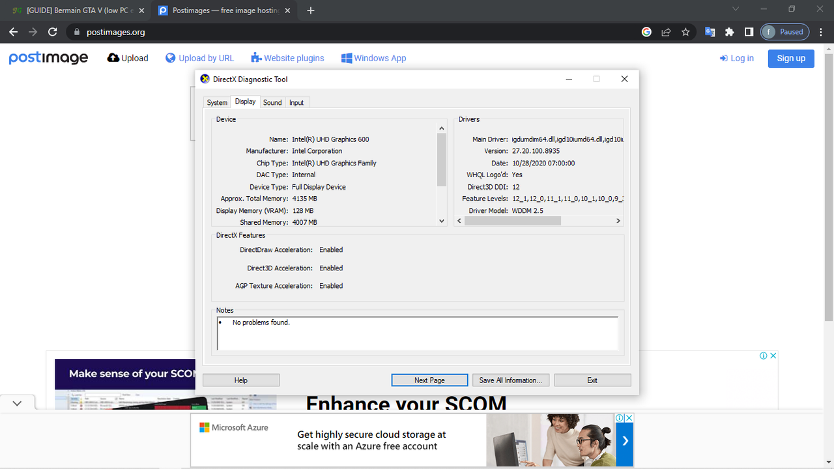Open a new browser tab with plus icon
834x469 pixels.
(x=311, y=10)
